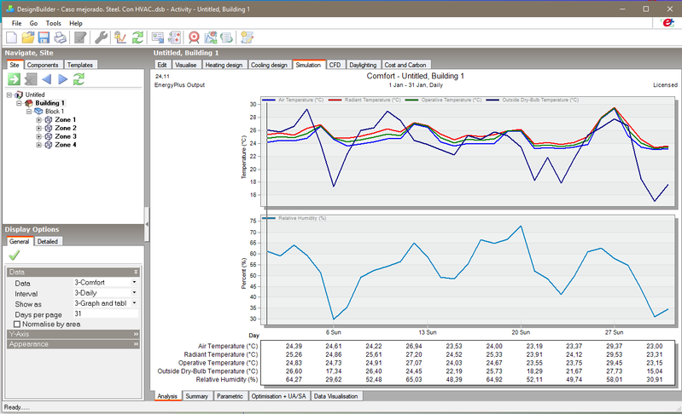Viewport: 682px width, 414px height.
Task: Open the Daylighting tab
Action: pyautogui.click(x=363, y=65)
